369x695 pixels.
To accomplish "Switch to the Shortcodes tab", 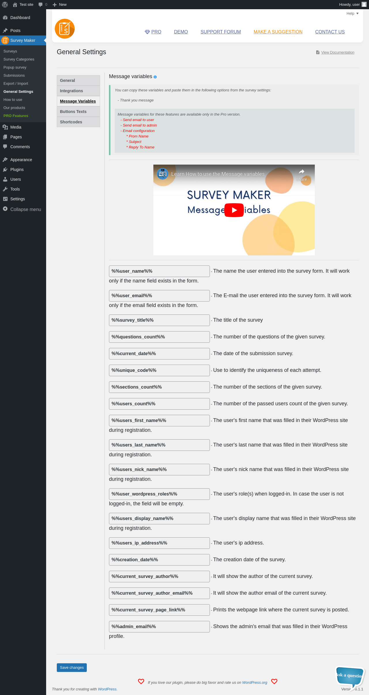I will click(x=78, y=122).
